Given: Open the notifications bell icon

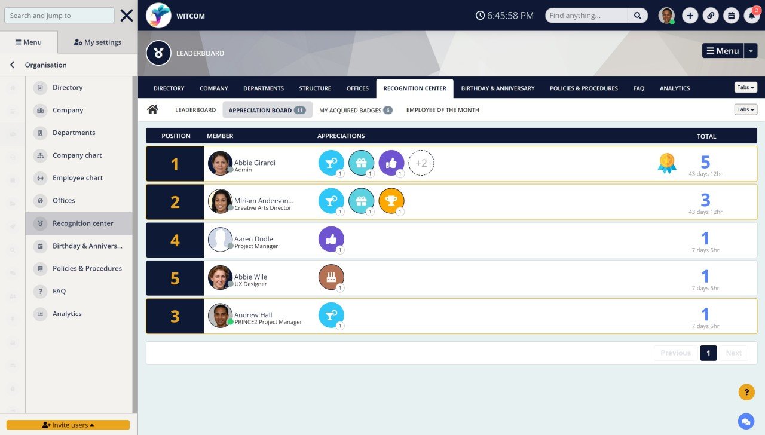Looking at the screenshot, I should (751, 15).
